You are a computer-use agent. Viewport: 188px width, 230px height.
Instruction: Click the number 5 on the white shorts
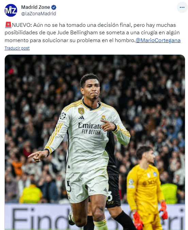[69, 186]
